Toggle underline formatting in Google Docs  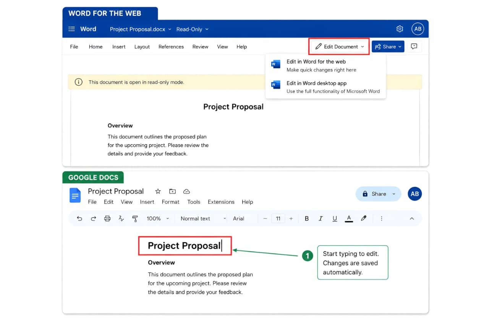(x=335, y=219)
